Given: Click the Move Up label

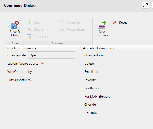Looking at the screenshot, I should 73,22.
